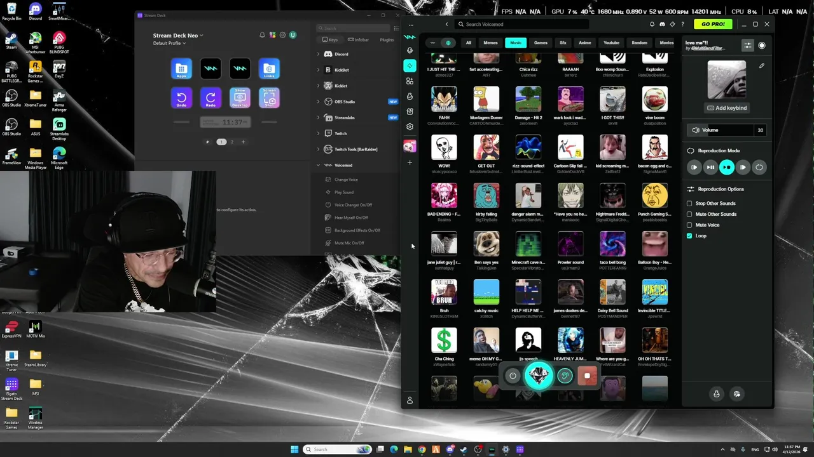Enable Stop Other Sounds checkbox
The image size is (814, 457).
point(689,203)
